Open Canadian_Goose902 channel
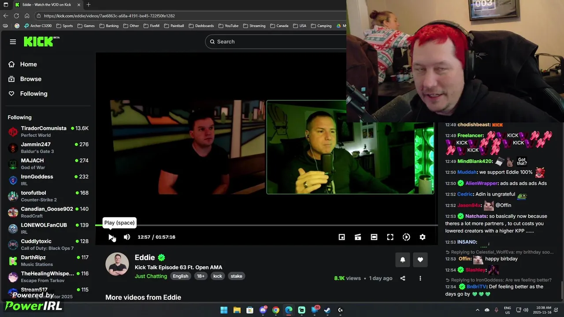Image resolution: width=564 pixels, height=317 pixels. pos(48,212)
